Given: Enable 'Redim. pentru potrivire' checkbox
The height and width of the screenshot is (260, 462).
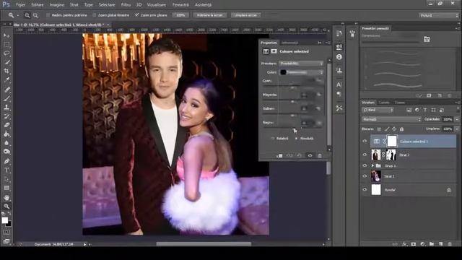Looking at the screenshot, I should [48, 15].
